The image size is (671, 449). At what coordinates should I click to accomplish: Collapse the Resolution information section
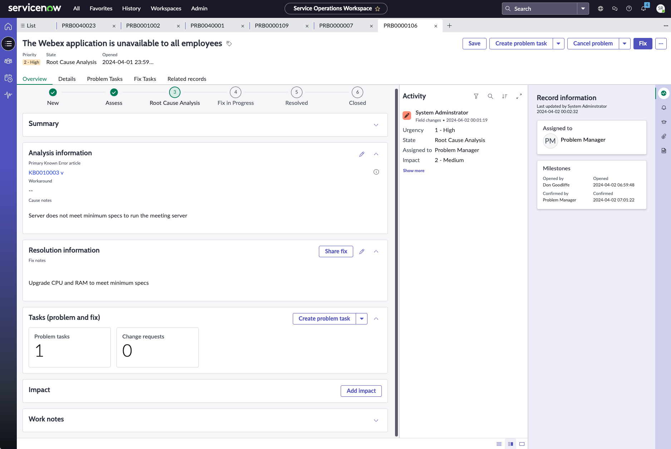click(x=376, y=252)
